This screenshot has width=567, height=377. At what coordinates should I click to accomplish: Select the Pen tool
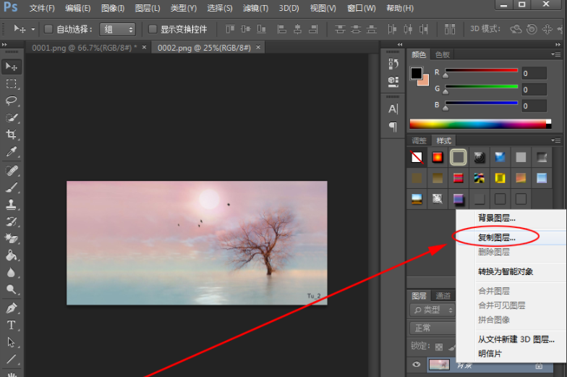point(12,308)
